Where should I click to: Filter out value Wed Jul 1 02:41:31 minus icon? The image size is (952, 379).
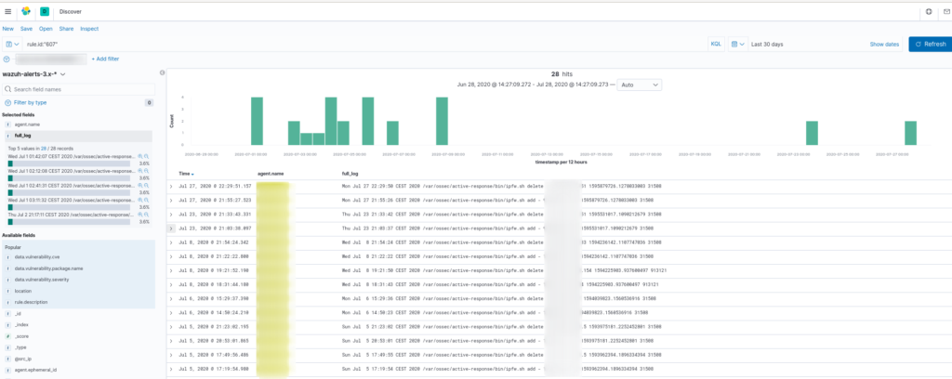coord(146,186)
